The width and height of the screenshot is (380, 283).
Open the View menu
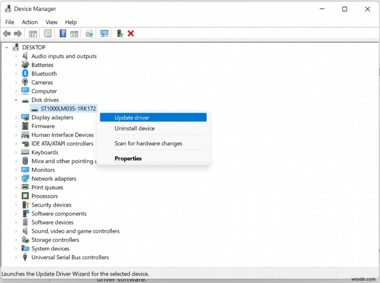coord(51,22)
